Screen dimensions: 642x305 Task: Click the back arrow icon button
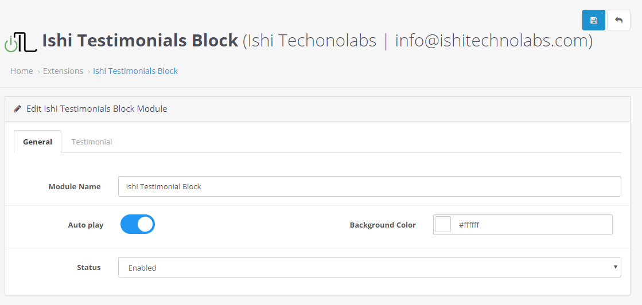[618, 20]
